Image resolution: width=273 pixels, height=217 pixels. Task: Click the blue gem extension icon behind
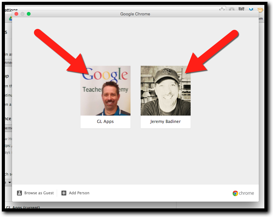251,9
